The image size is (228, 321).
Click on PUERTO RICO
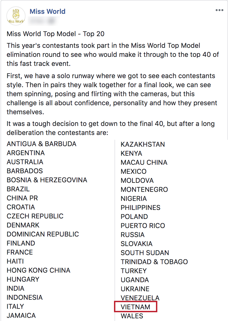(x=143, y=226)
